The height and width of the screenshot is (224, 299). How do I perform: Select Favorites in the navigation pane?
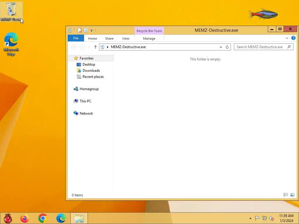pyautogui.click(x=91, y=58)
